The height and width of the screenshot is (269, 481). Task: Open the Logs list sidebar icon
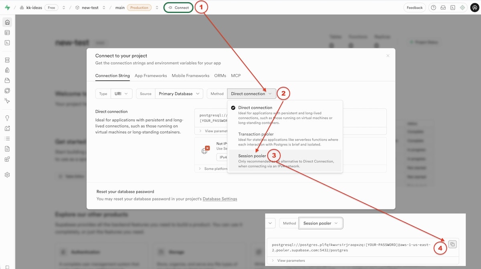[7, 139]
